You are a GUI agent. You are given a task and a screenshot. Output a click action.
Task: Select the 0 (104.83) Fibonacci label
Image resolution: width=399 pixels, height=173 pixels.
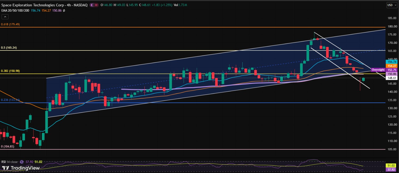pyautogui.click(x=8, y=147)
